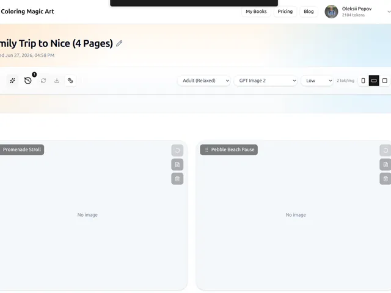Click the download icon in toolbar
This screenshot has height=293, width=391.
[57, 81]
